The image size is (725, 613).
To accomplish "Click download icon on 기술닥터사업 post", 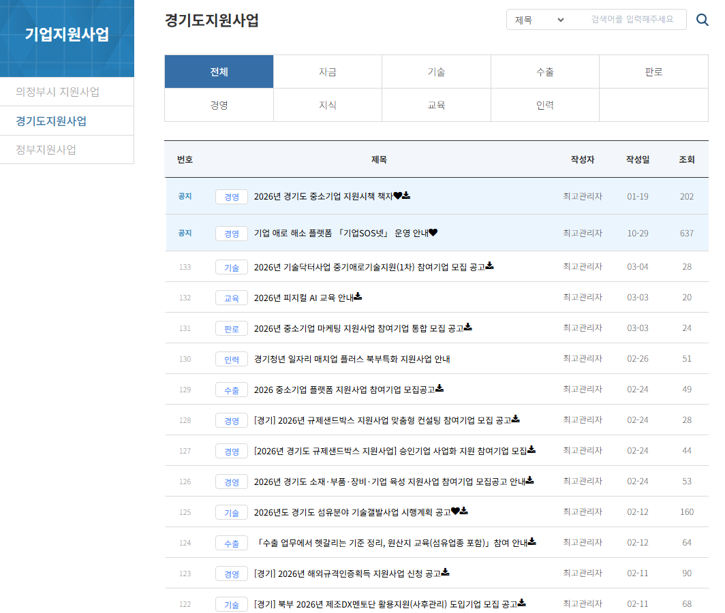I will pos(489,266).
